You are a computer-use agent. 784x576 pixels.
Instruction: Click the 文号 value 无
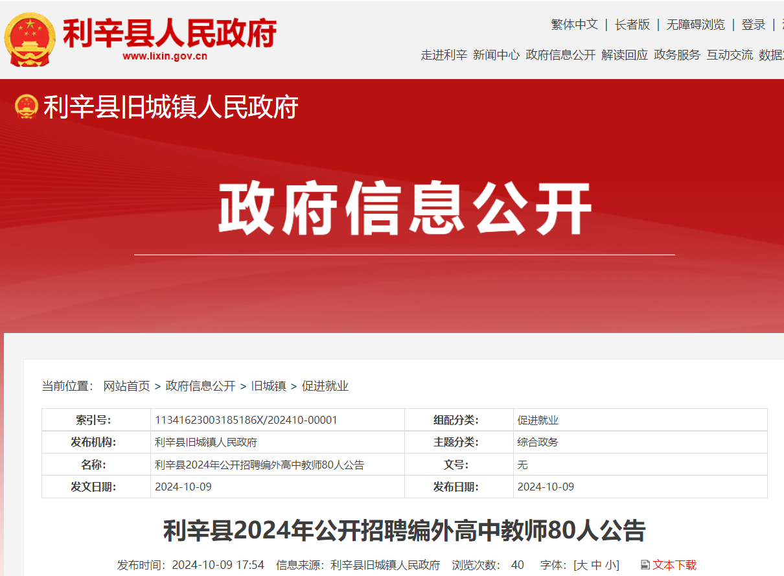click(523, 465)
